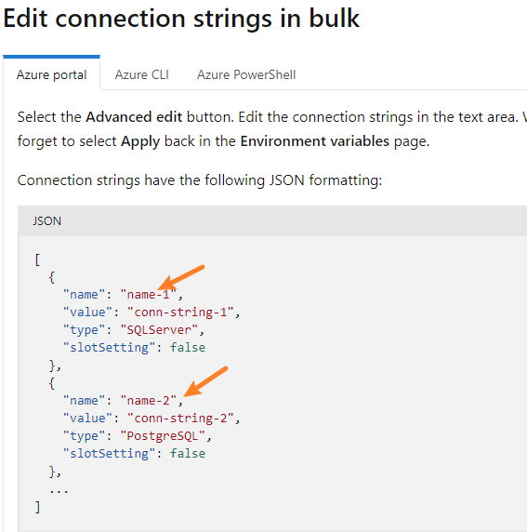The width and height of the screenshot is (527, 532).
Task: Switch to the Azure CLI tab
Action: pos(142,74)
